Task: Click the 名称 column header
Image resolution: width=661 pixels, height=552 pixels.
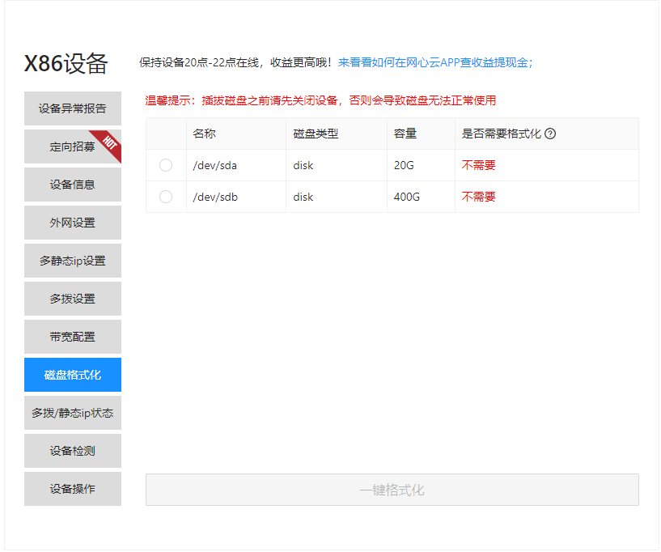Action: click(x=205, y=134)
